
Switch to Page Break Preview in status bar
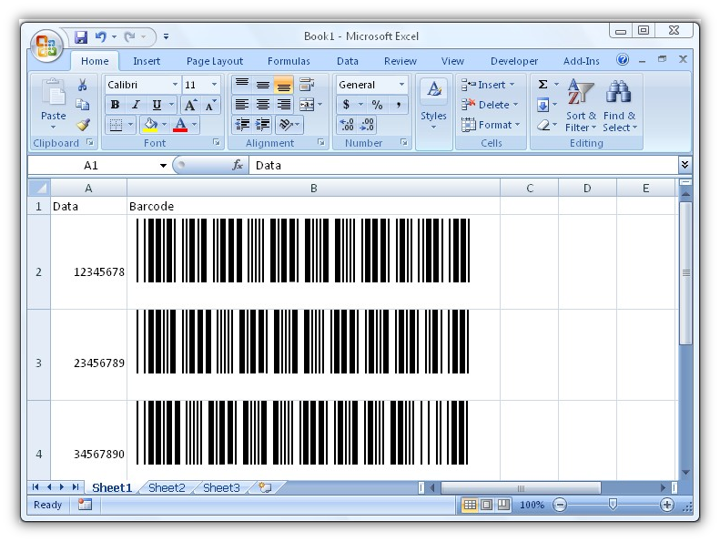tap(503, 506)
